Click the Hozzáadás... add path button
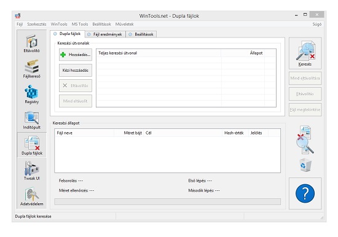This screenshot has width=338, height=237. tap(76, 55)
